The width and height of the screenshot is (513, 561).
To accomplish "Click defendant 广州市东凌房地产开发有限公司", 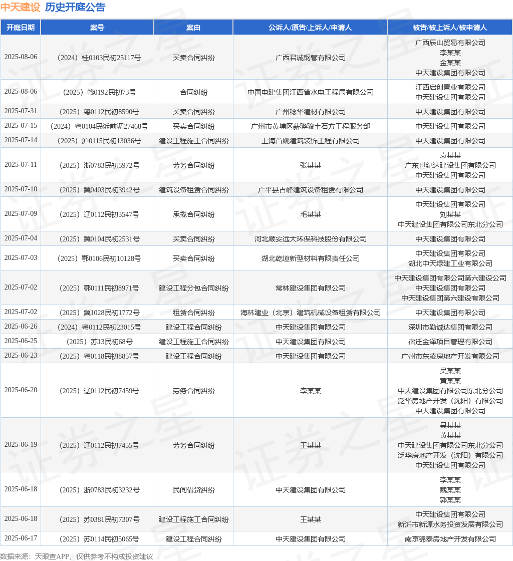I will (x=450, y=356).
